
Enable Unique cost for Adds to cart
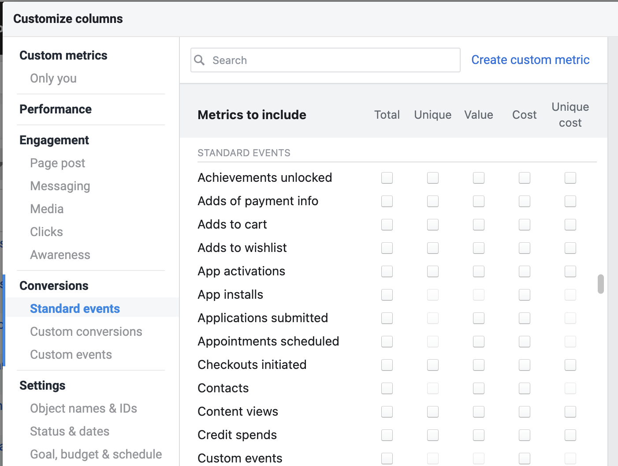pyautogui.click(x=570, y=225)
